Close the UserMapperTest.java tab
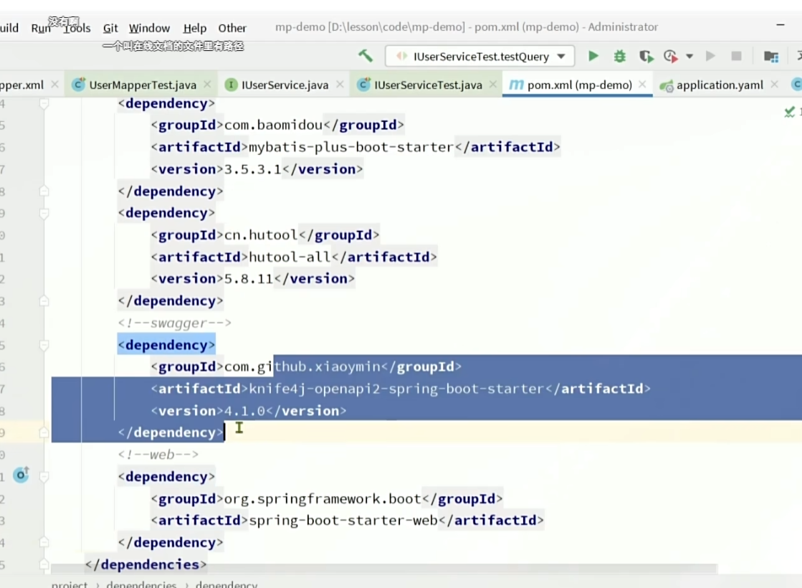 207,85
